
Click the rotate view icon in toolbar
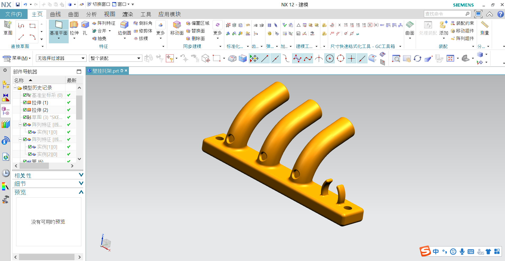click(x=417, y=58)
